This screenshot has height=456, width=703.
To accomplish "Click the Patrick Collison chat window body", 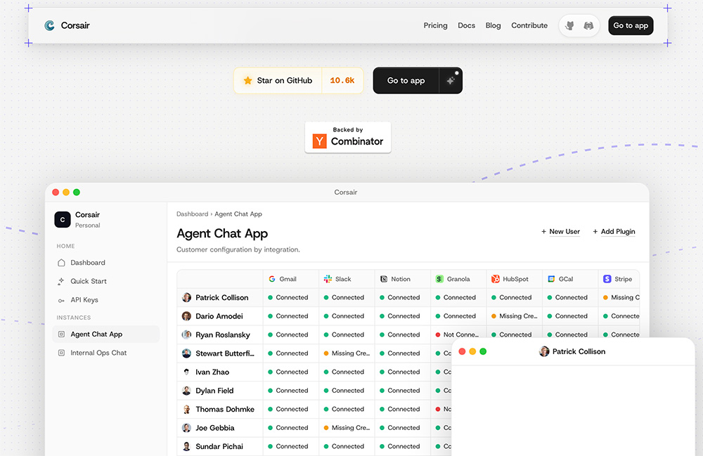I will tap(573, 411).
